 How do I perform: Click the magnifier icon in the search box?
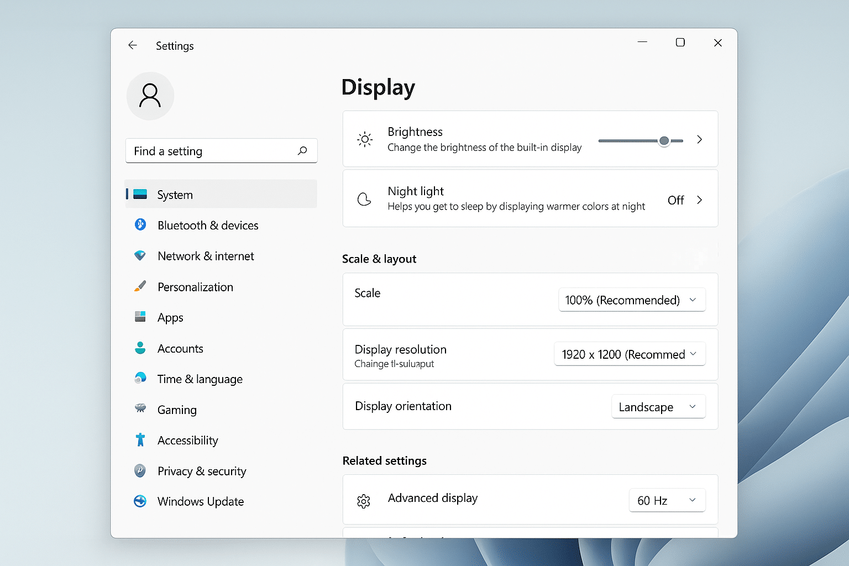click(x=302, y=150)
